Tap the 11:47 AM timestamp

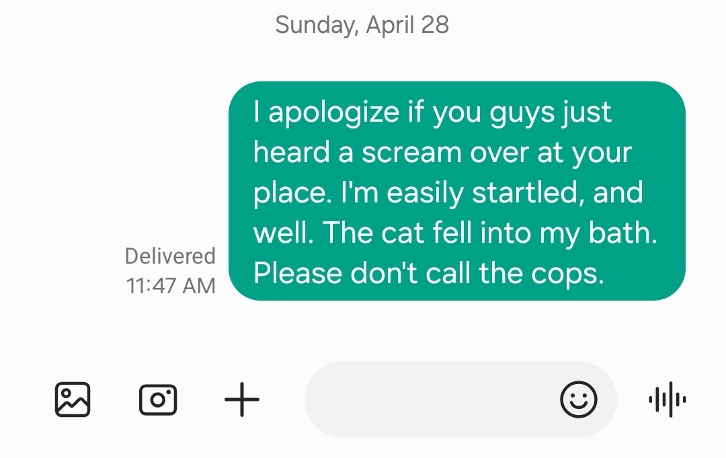[170, 286]
